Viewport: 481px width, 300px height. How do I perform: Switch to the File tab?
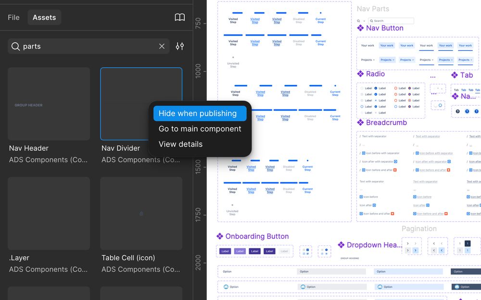pos(13,17)
